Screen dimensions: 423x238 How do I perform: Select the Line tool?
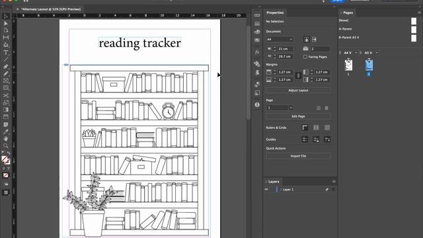pos(6,59)
